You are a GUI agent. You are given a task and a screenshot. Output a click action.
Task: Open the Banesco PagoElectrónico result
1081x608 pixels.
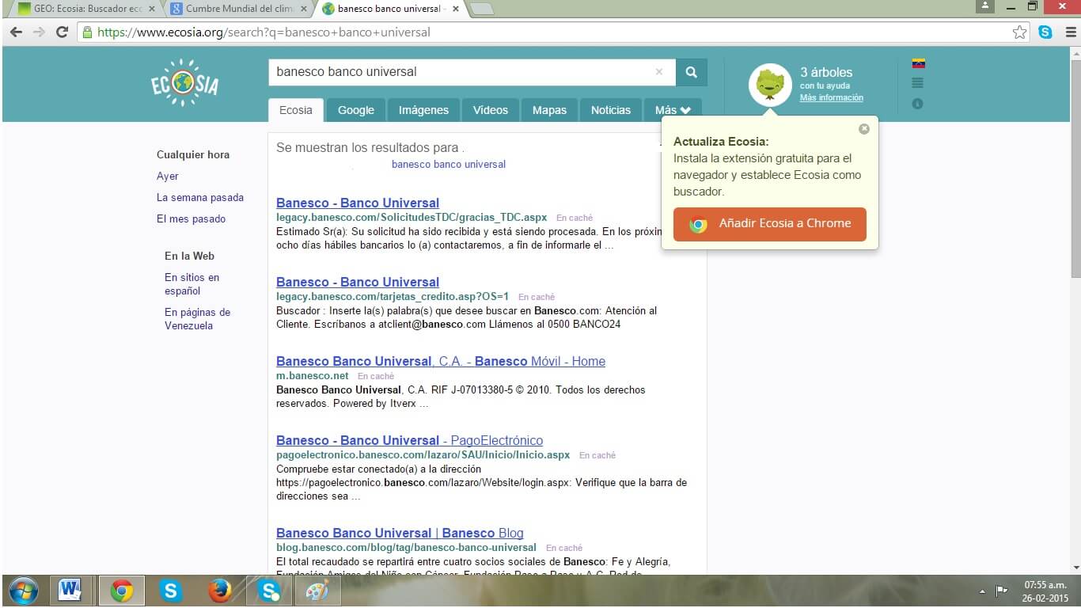(410, 440)
